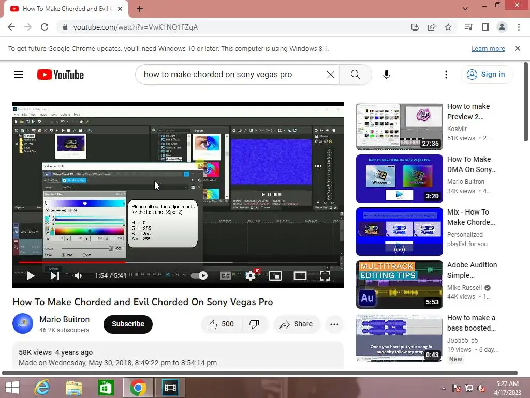Click the Share button

(297, 324)
